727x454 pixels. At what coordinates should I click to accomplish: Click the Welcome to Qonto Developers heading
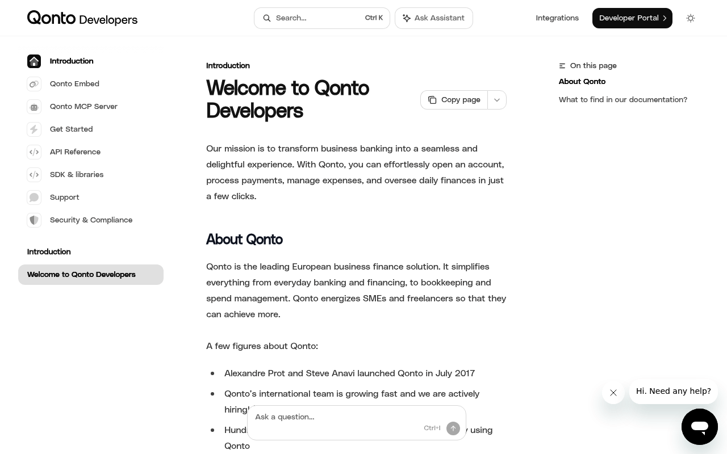pos(287,99)
